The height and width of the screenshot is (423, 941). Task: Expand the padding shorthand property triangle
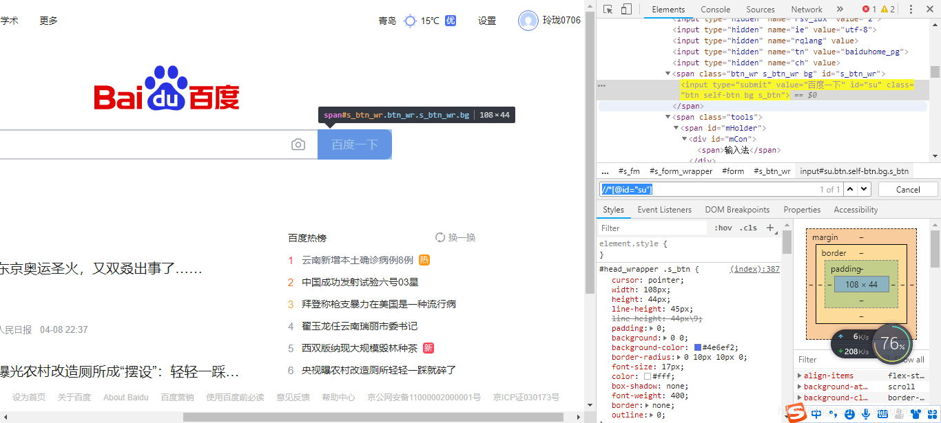650,329
